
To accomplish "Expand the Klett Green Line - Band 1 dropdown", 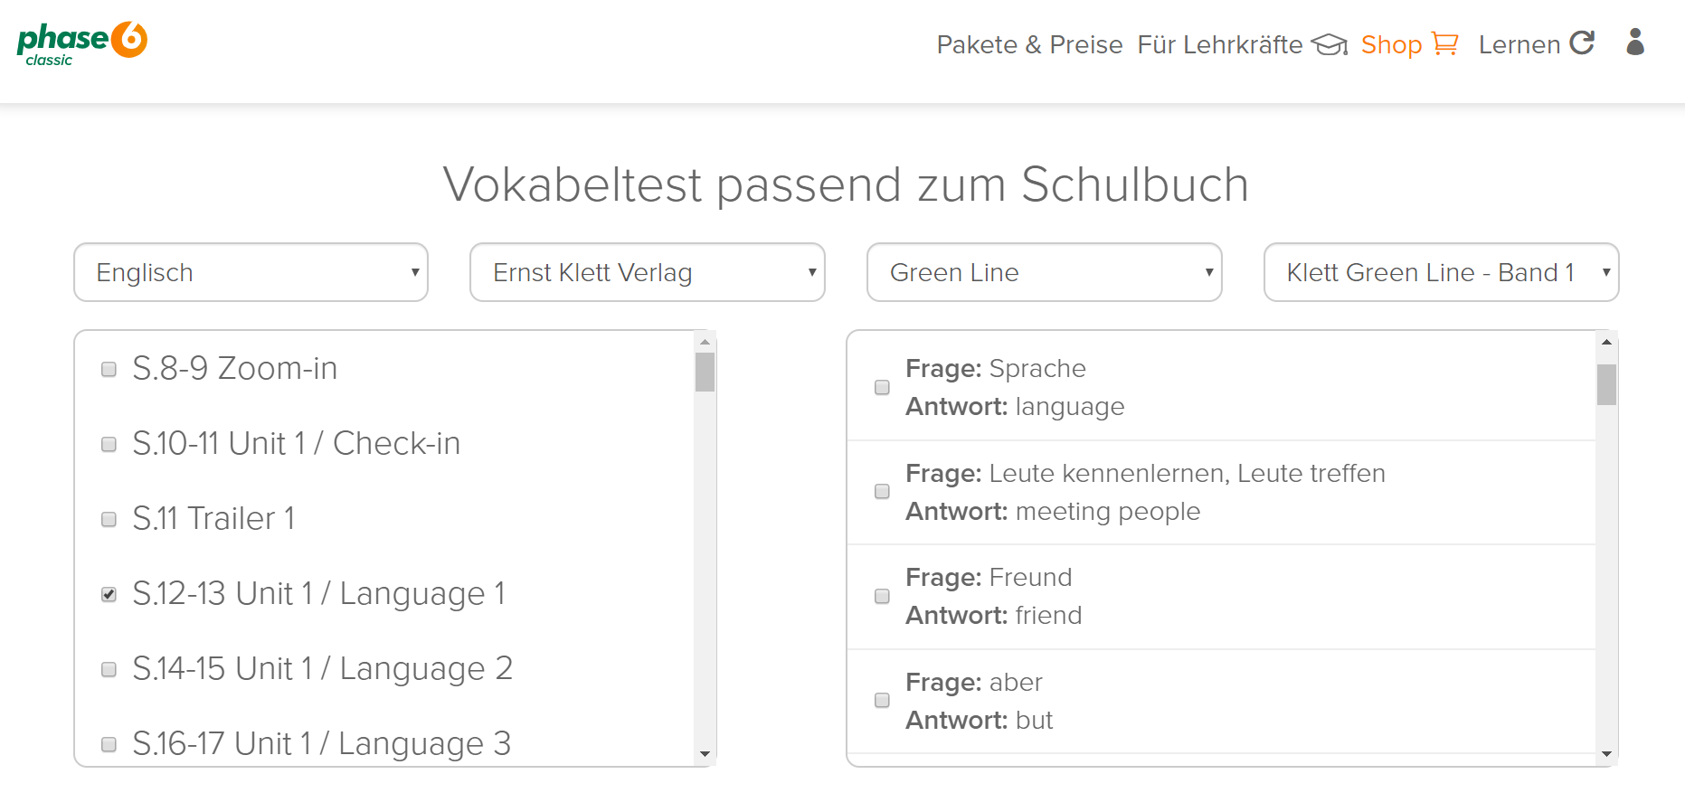I will [1441, 272].
